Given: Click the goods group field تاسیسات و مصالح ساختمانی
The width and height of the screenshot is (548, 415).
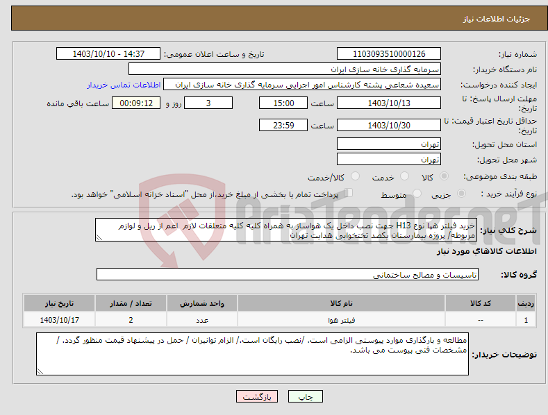Looking at the screenshot, I should point(288,275).
